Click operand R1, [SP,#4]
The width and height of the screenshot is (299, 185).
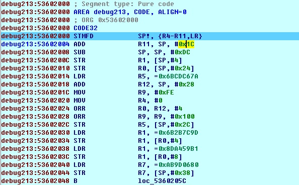tap(160, 60)
